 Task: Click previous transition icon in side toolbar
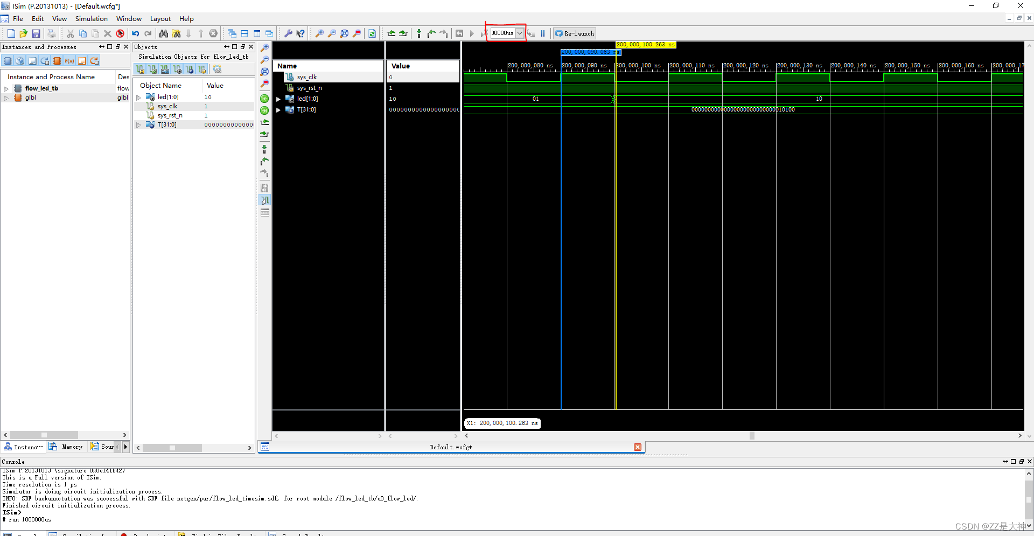point(264,122)
